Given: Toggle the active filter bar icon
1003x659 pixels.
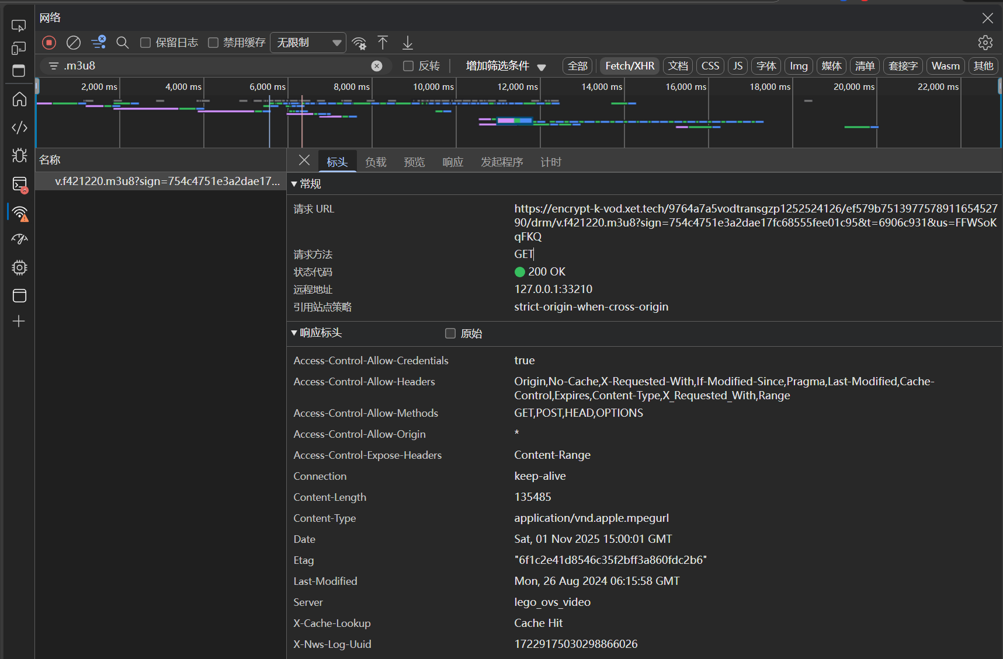Looking at the screenshot, I should 98,43.
